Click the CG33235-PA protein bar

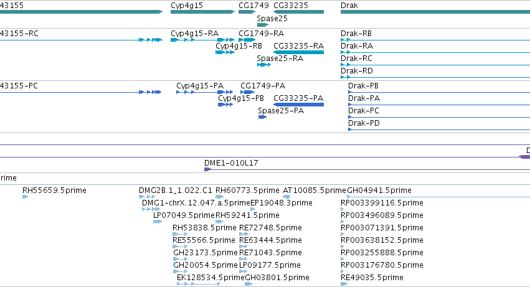[298, 105]
